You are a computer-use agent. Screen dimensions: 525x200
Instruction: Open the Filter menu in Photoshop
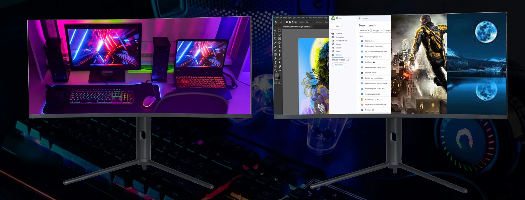[303, 18]
